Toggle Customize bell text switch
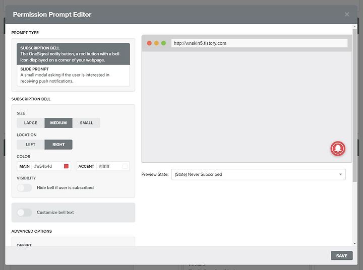This screenshot has height=270, width=363. click(24, 213)
